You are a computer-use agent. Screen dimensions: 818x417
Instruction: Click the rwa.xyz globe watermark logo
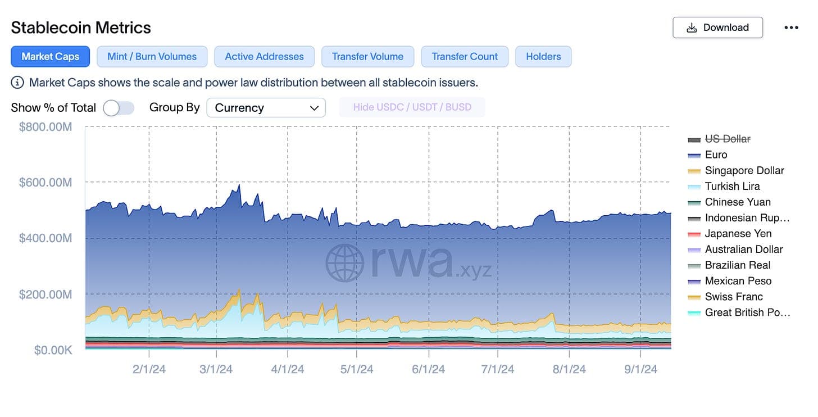point(345,262)
